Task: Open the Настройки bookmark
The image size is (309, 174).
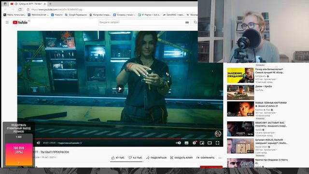Action: pos(100,15)
